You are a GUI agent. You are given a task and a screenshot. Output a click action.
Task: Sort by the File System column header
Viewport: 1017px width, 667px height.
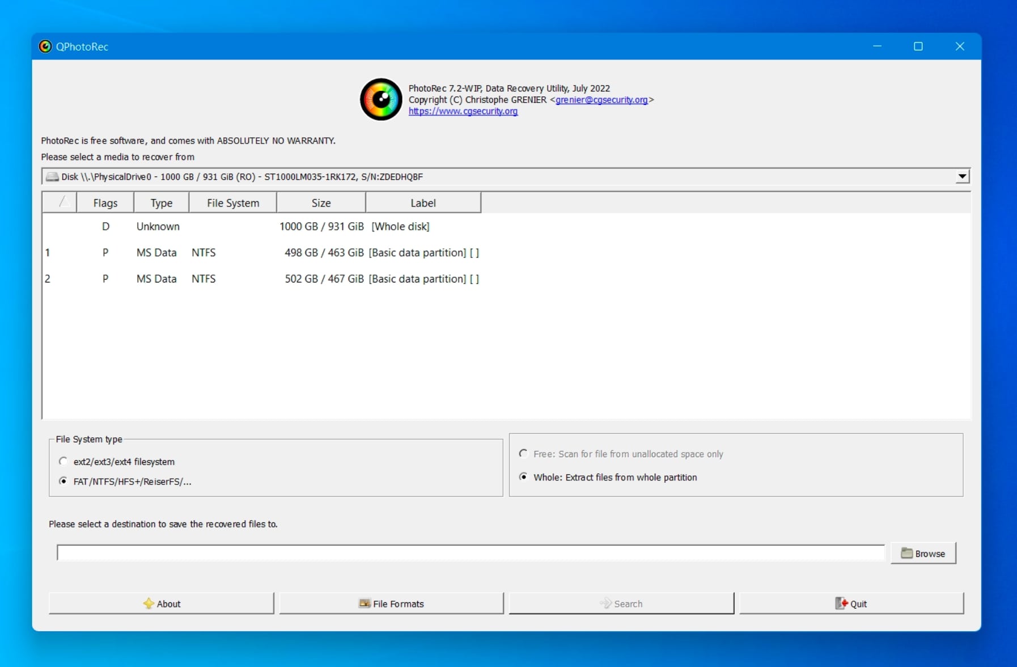(233, 203)
